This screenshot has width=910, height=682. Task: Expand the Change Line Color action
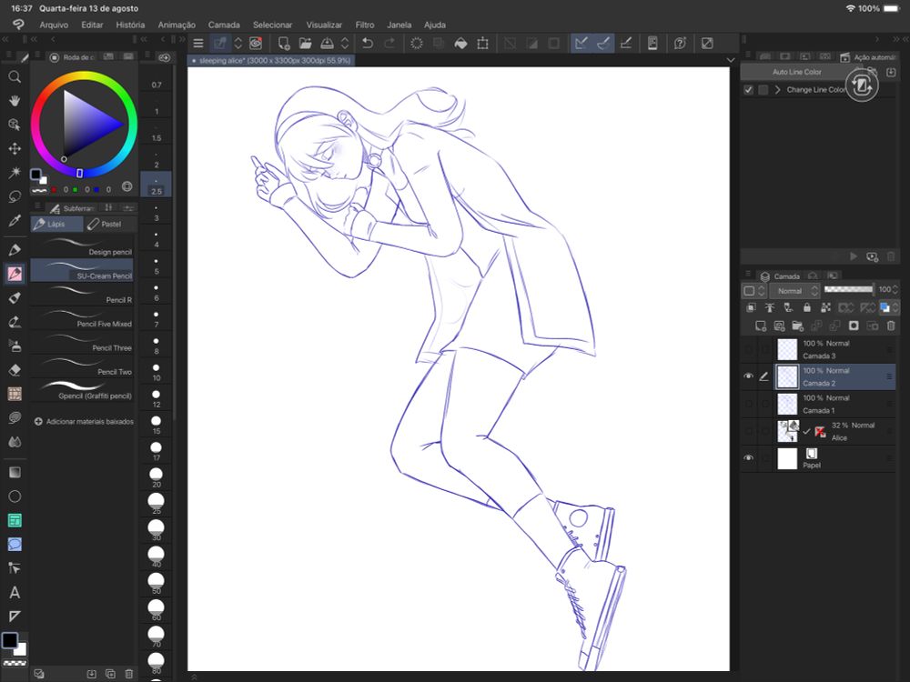pyautogui.click(x=777, y=90)
